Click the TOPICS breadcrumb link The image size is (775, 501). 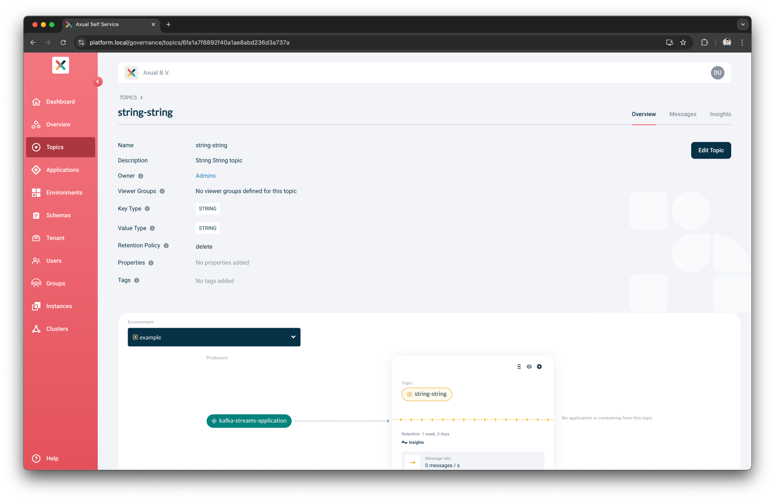pyautogui.click(x=128, y=98)
